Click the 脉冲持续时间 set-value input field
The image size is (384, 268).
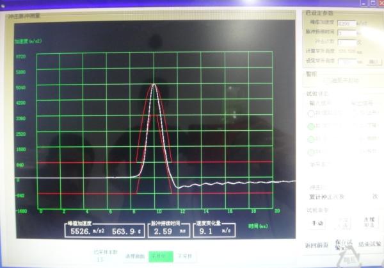[x=346, y=33]
